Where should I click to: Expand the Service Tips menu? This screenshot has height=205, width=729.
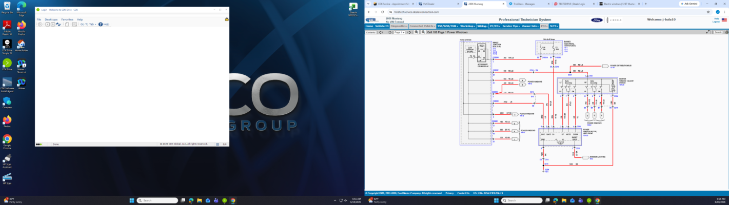pyautogui.click(x=511, y=26)
